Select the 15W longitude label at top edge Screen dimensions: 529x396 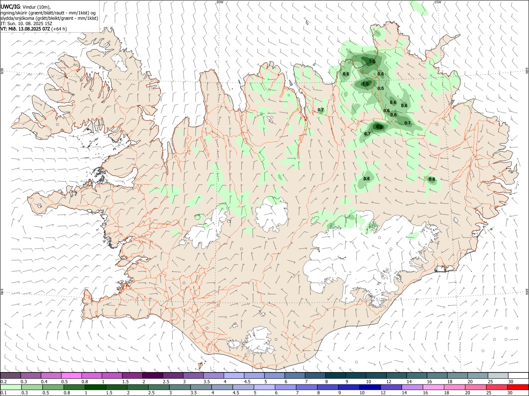point(438,2)
